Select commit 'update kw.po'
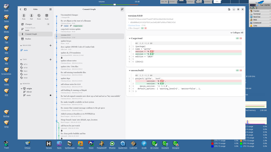The height and width of the screenshot is (152, 271). [x=89, y=42]
